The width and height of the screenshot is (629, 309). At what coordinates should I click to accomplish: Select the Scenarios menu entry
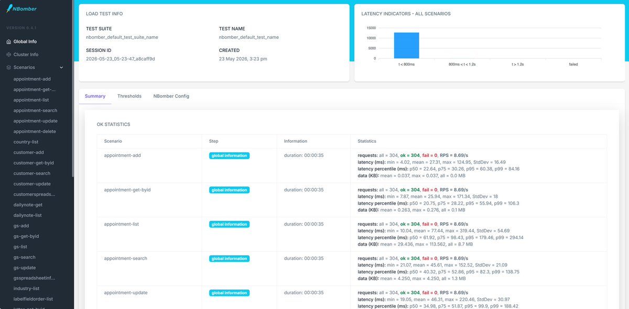tap(24, 67)
